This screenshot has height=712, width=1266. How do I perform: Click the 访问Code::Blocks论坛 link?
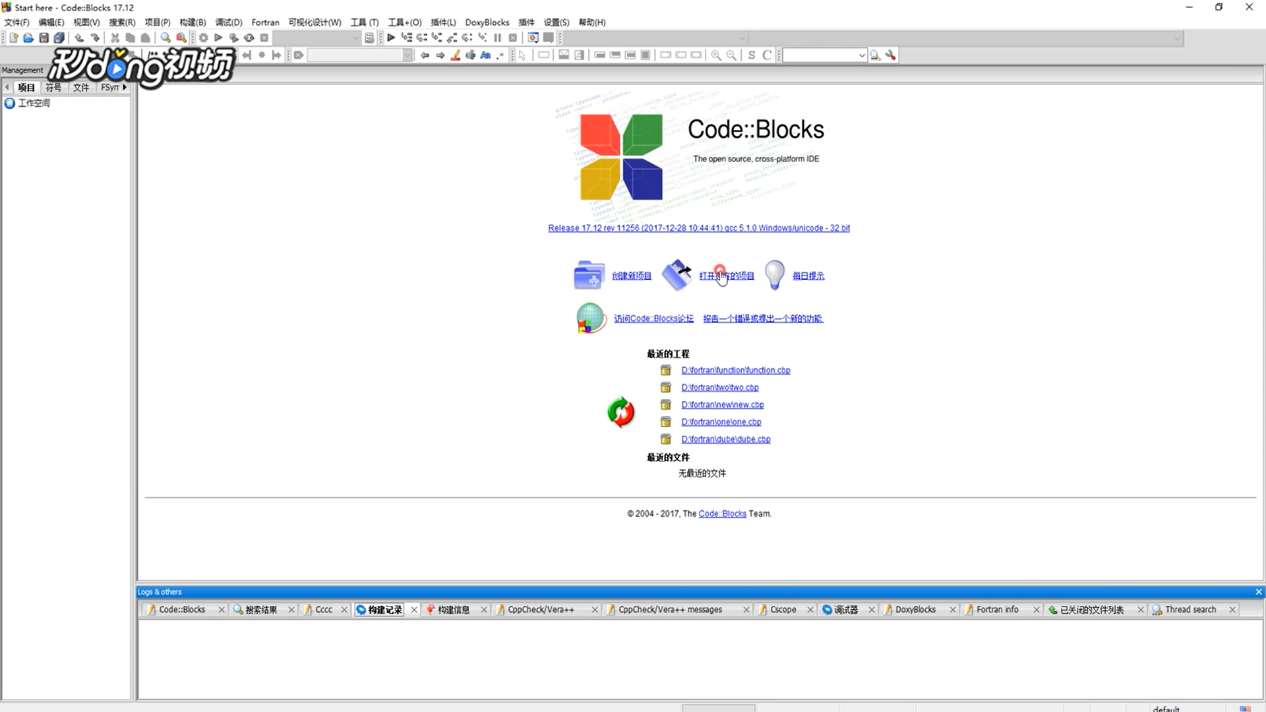tap(653, 318)
